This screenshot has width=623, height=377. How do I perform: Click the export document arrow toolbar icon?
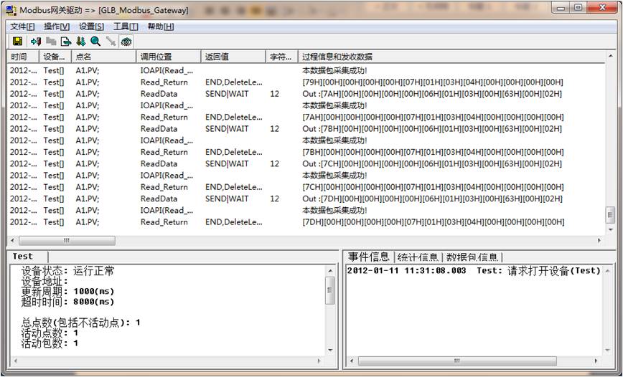point(66,42)
